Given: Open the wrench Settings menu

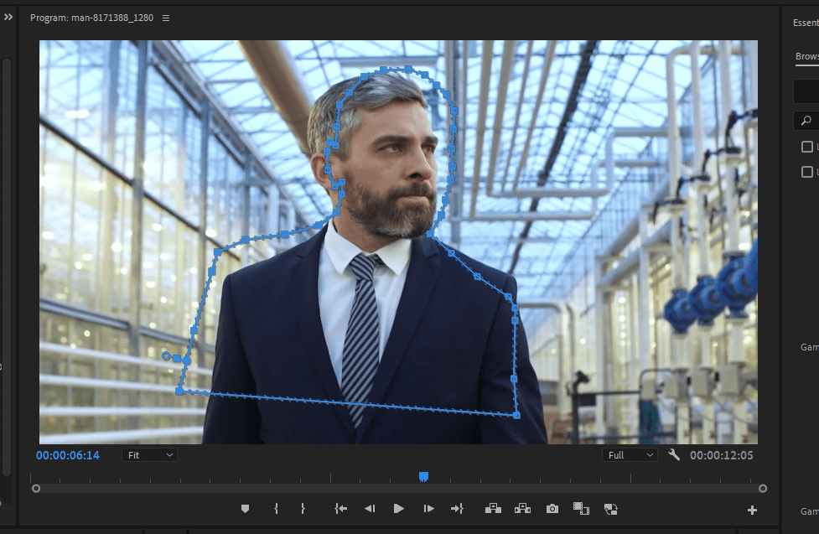Looking at the screenshot, I should pos(674,454).
